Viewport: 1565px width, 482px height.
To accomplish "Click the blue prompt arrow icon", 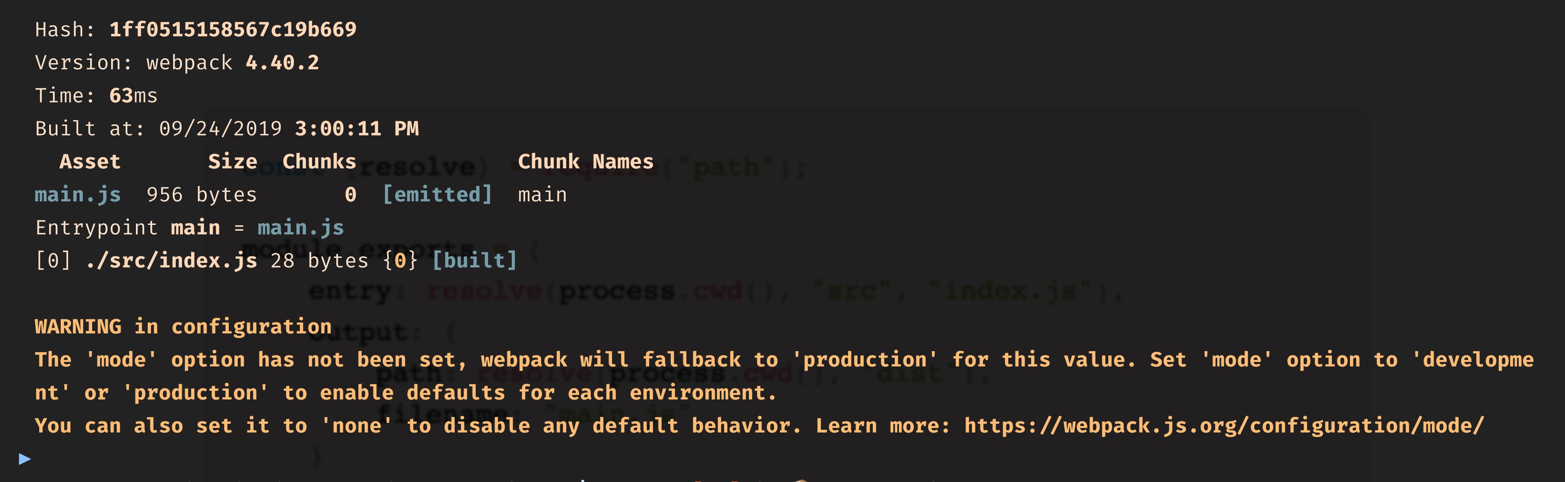I will point(25,458).
